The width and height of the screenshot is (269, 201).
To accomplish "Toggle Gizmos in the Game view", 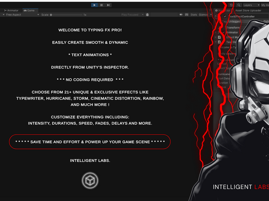I will (203, 15).
